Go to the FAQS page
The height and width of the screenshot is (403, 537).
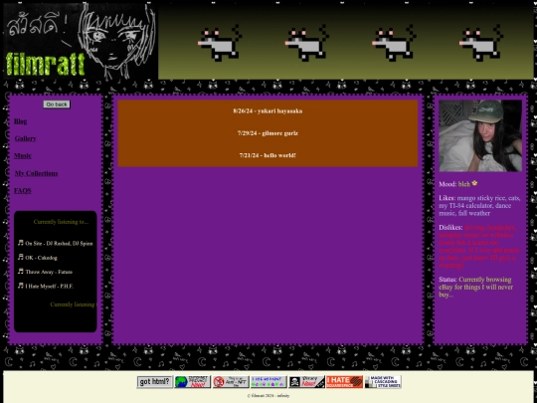pos(23,190)
